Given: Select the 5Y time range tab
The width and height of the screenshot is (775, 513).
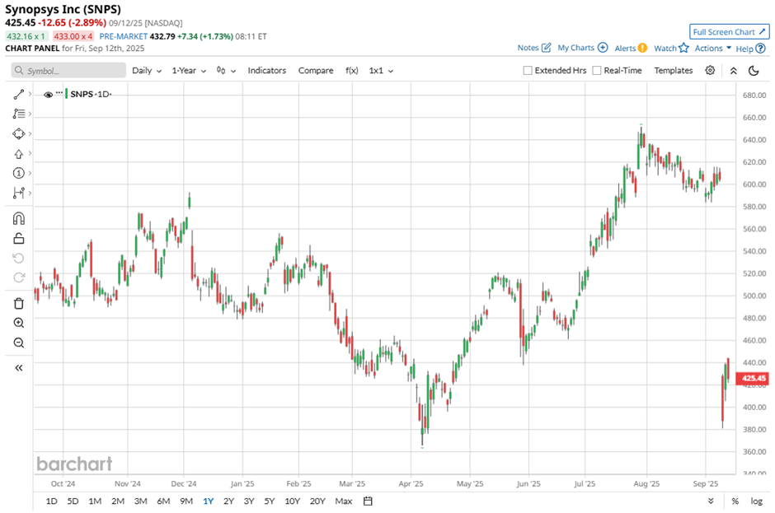Looking at the screenshot, I should click(x=270, y=501).
